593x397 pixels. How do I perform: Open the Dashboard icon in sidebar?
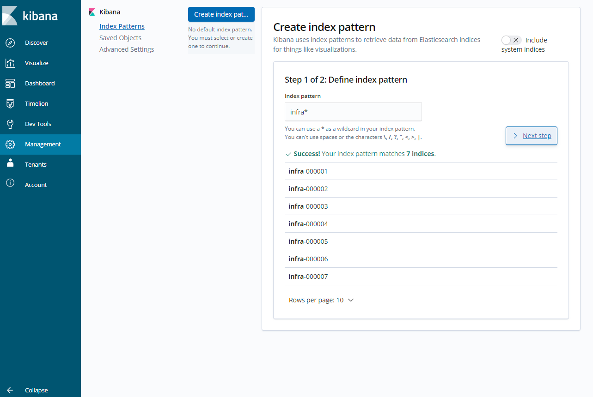point(10,84)
